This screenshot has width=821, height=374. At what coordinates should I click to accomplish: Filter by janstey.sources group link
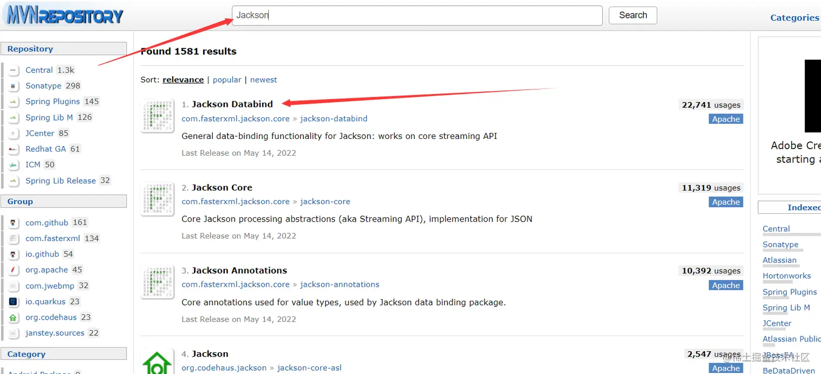[x=55, y=333]
